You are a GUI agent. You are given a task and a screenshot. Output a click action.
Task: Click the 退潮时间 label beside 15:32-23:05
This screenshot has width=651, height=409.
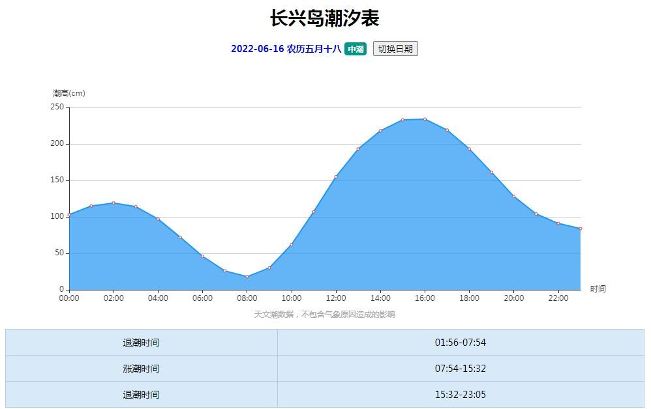pos(141,395)
